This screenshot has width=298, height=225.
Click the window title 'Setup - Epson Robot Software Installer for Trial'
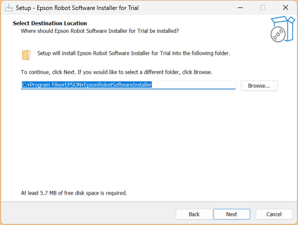77,8
